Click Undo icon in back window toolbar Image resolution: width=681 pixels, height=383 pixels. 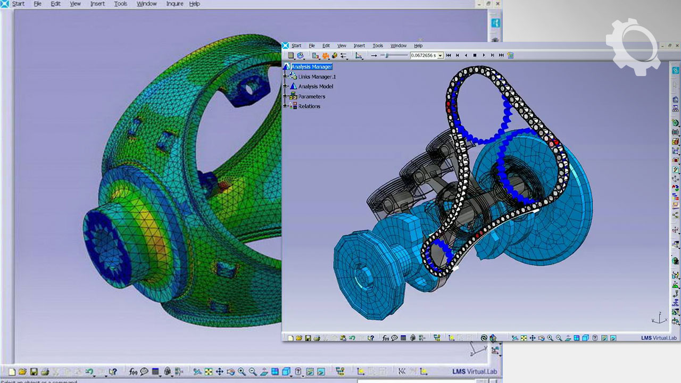click(89, 372)
